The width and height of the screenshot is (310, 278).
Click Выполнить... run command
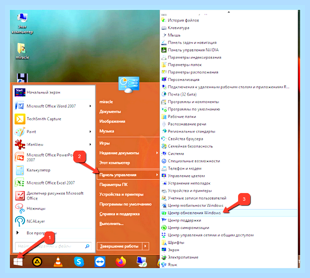[x=111, y=224]
